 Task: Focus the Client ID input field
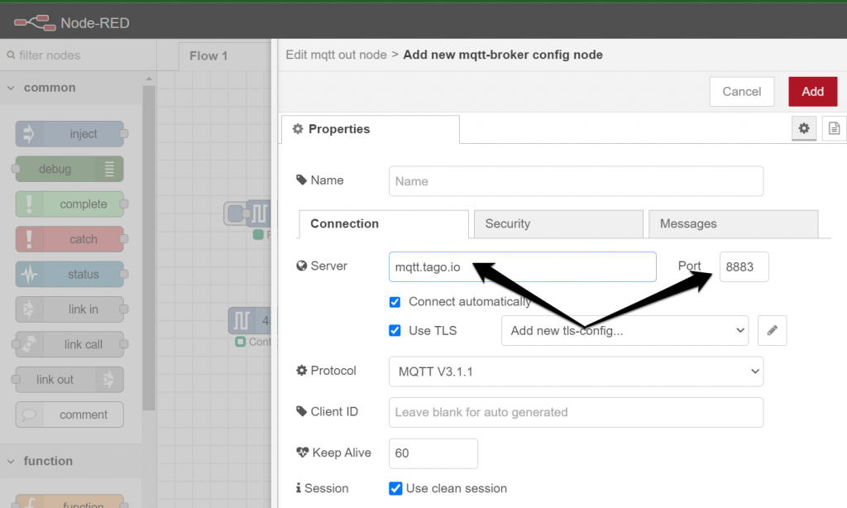[576, 412]
